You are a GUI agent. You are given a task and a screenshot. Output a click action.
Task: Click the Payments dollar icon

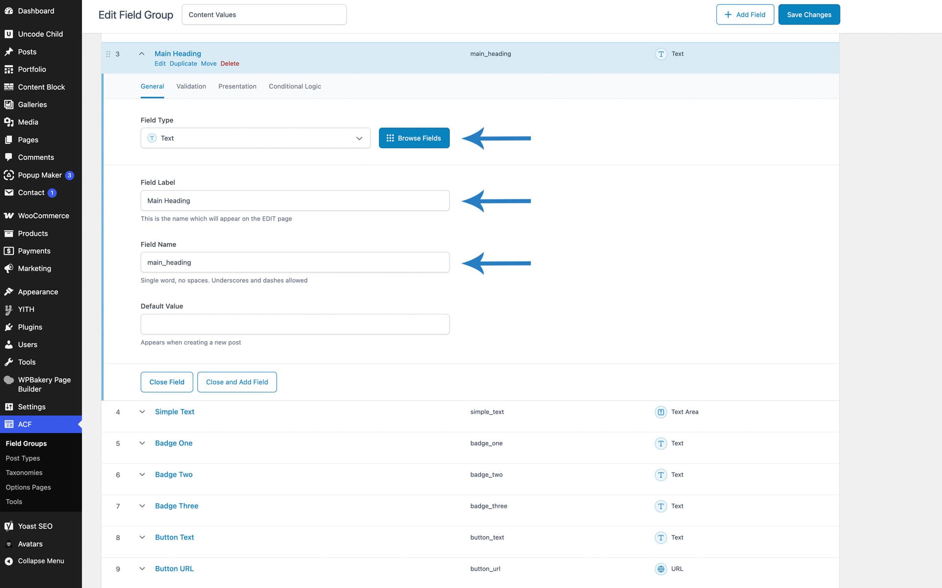point(9,251)
